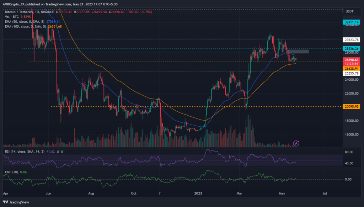
Task: Click the 2023 label on the time axis
Action: pos(198,193)
